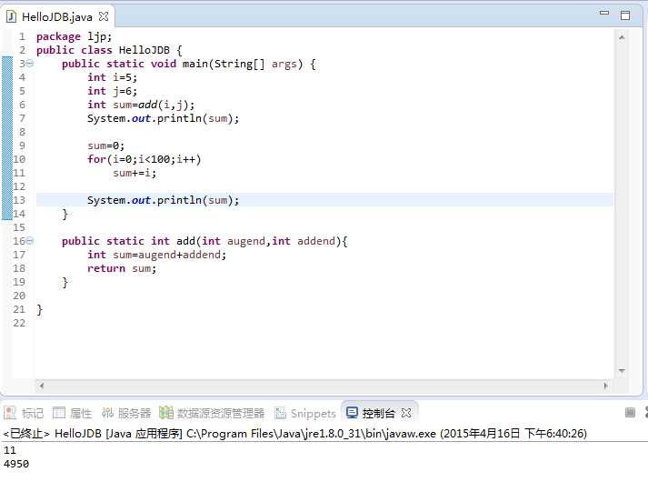Click the 'HelloJDB' class name in code
Viewport: 648px width, 502px height.
pos(145,50)
